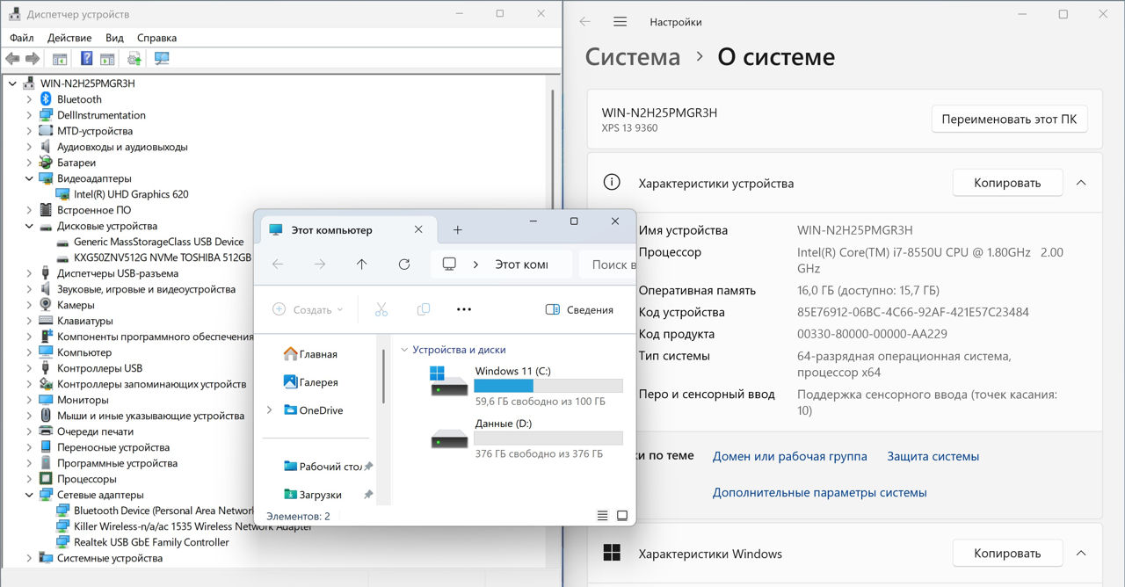The height and width of the screenshot is (587, 1125).
Task: Expand the Bluetooth device category
Action: (x=29, y=99)
